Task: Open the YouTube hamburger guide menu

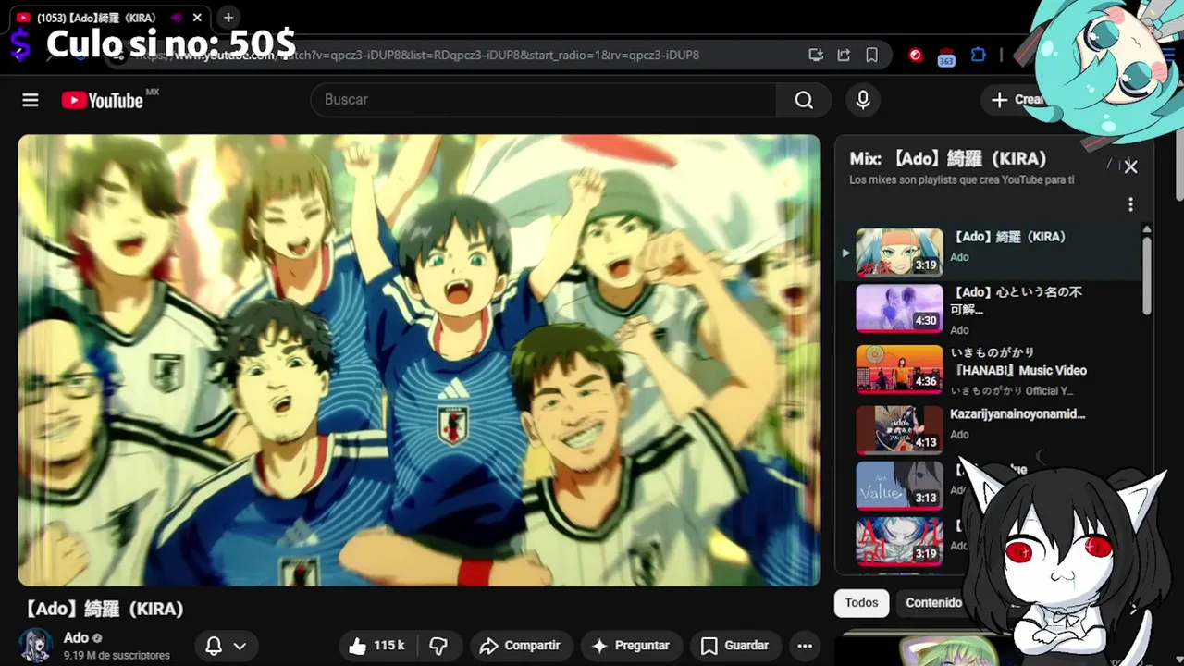Action: pyautogui.click(x=31, y=100)
